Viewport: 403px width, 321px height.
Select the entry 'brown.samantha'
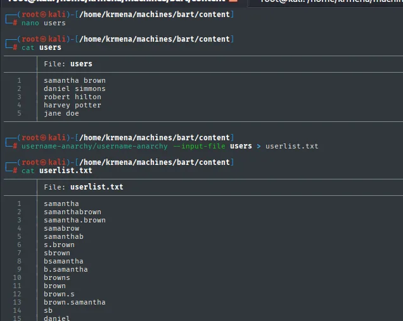tap(75, 302)
